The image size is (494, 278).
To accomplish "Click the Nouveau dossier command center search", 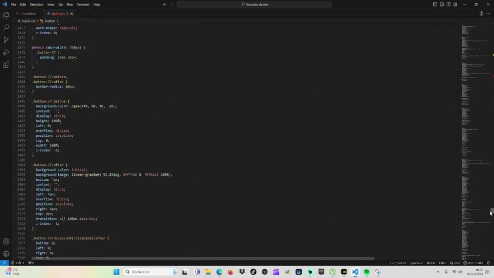I will (x=254, y=4).
